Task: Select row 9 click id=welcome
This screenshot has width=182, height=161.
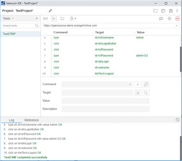Action: 111,67
